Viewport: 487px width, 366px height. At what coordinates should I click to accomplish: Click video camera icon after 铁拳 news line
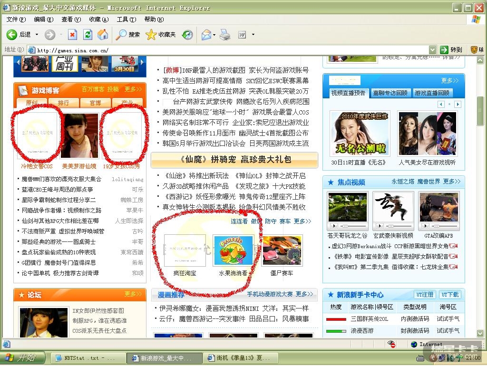[454, 256]
